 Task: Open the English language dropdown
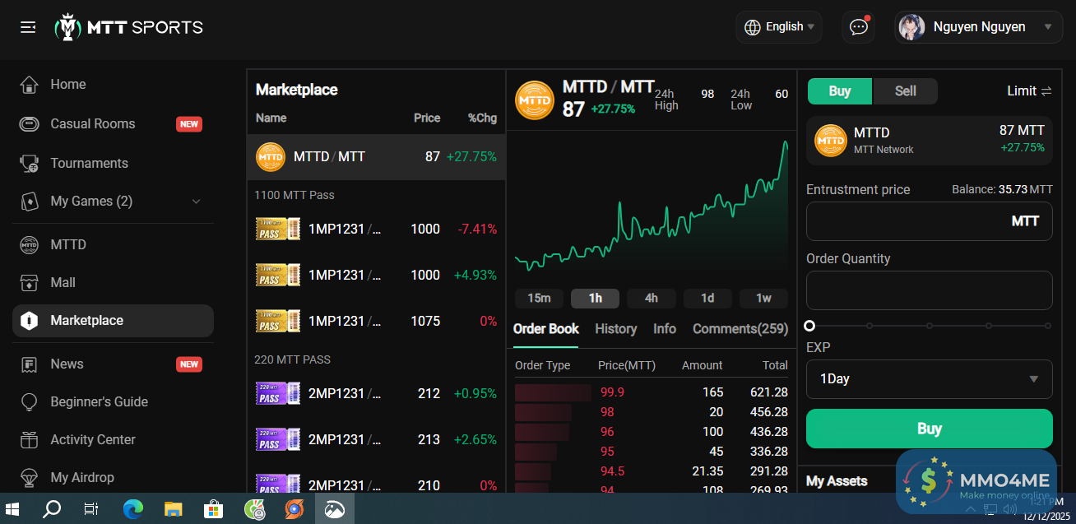[x=779, y=27]
